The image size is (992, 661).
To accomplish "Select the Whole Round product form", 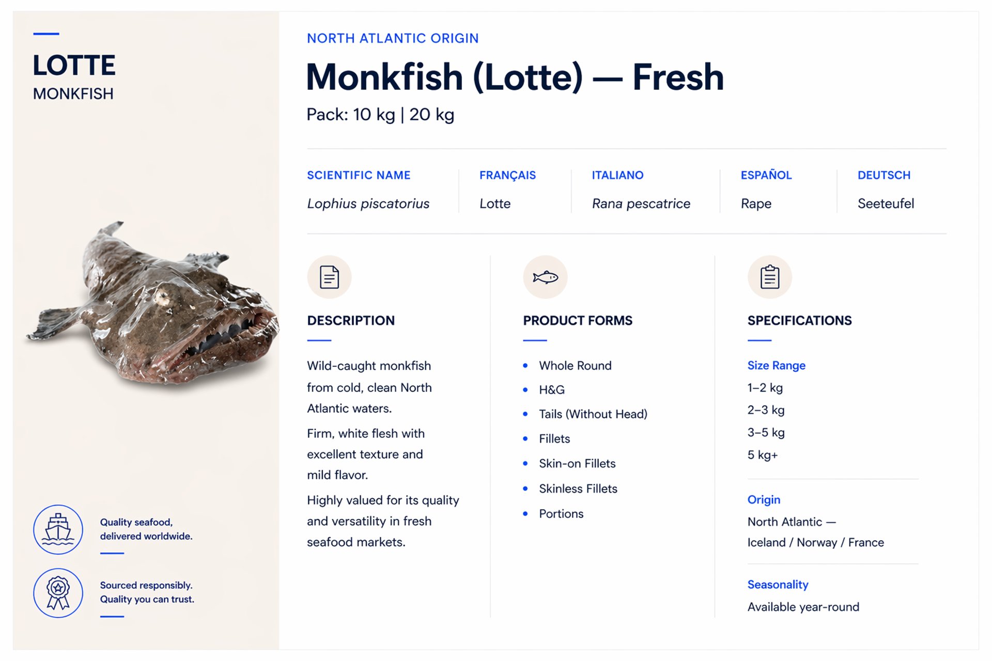I will pyautogui.click(x=575, y=366).
